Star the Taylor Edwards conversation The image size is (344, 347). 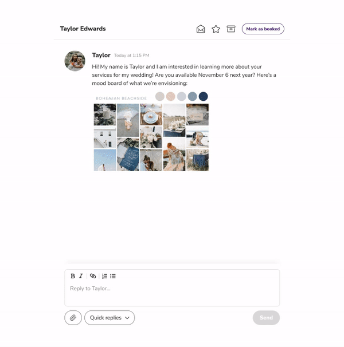click(x=216, y=29)
